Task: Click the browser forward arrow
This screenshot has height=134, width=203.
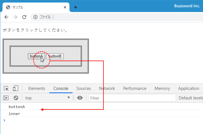Action: point(15,17)
